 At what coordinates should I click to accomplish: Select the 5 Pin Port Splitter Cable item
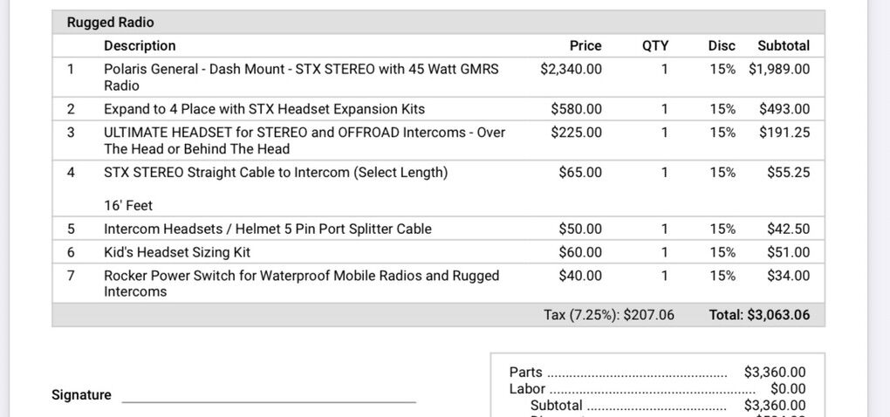(268, 229)
